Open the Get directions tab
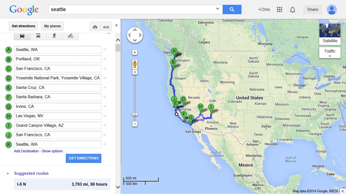 23,26
